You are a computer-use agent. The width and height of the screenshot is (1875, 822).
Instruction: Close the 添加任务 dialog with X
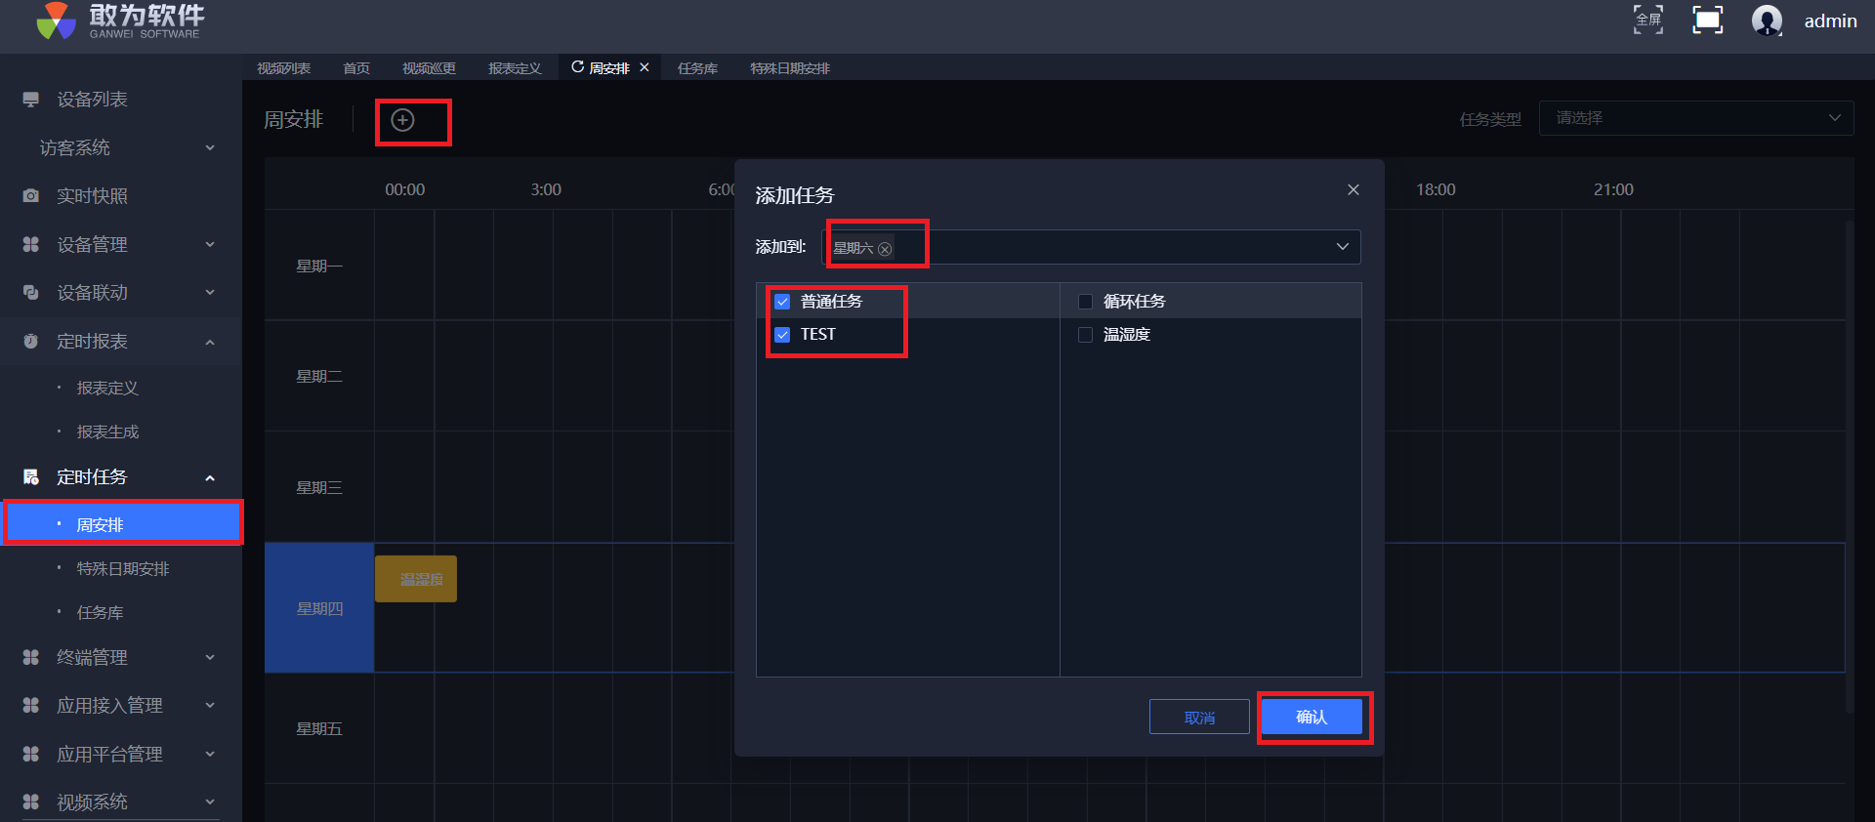[1353, 189]
